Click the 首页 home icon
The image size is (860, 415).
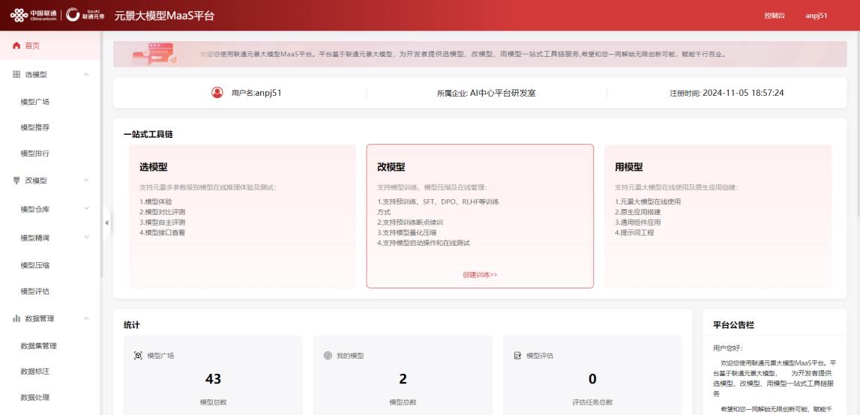pos(16,46)
